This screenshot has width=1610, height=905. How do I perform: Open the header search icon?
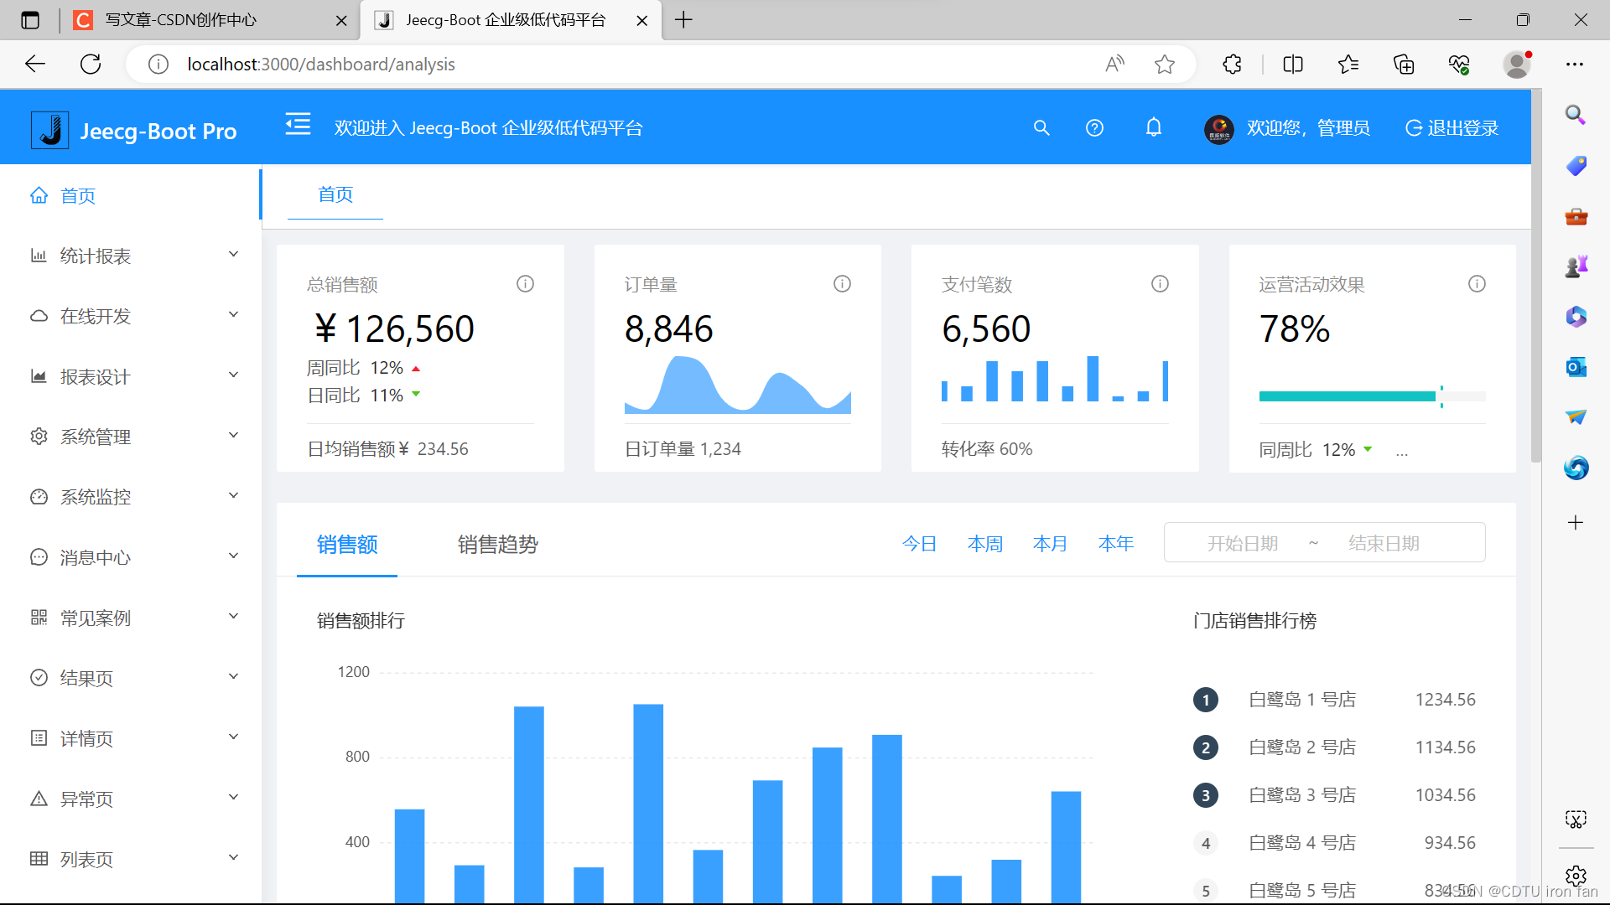(x=1041, y=128)
